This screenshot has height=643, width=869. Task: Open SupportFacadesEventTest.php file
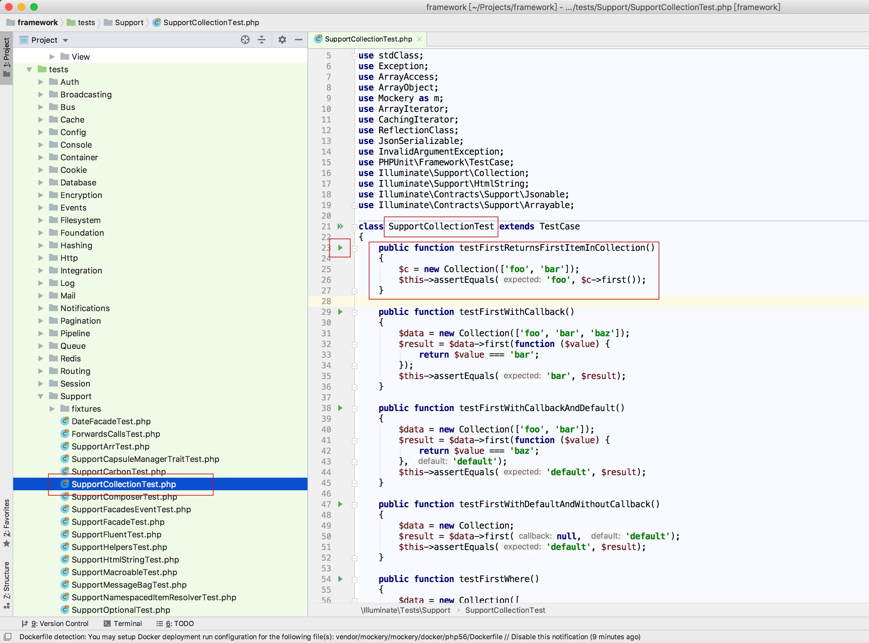point(131,509)
